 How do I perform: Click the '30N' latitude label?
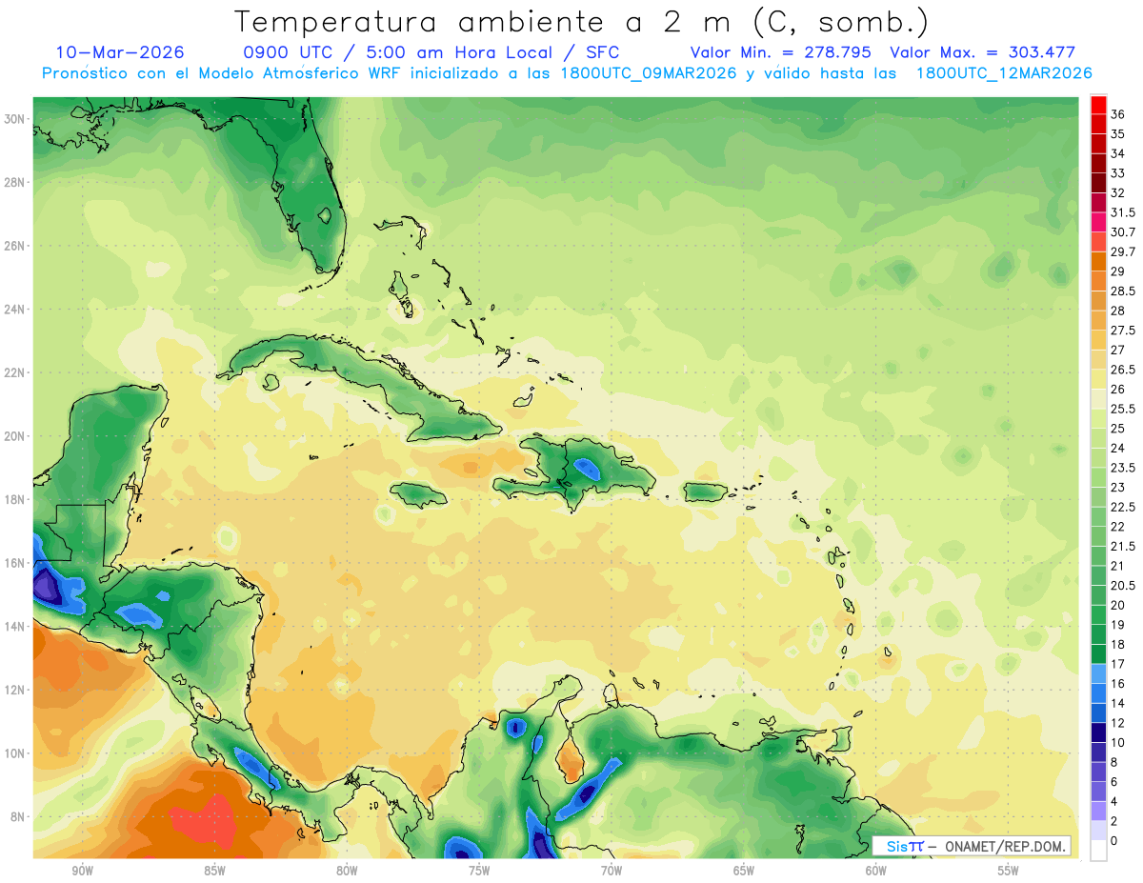[x=15, y=119]
